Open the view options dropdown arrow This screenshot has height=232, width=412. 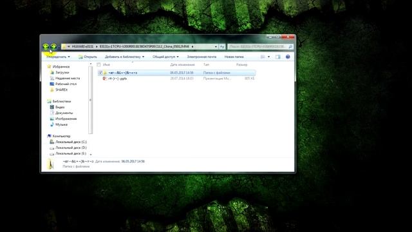[268, 57]
